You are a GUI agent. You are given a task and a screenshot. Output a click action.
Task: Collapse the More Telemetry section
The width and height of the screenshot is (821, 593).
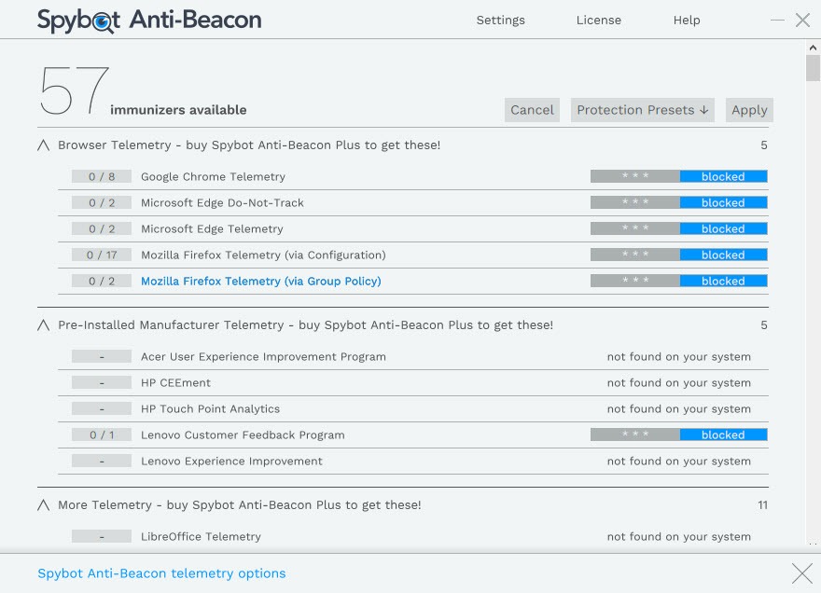click(44, 505)
